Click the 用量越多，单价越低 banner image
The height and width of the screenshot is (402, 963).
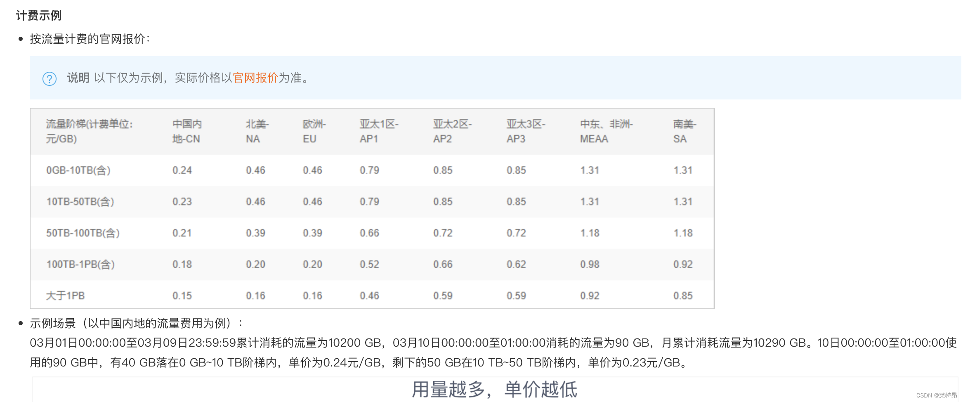coord(494,389)
